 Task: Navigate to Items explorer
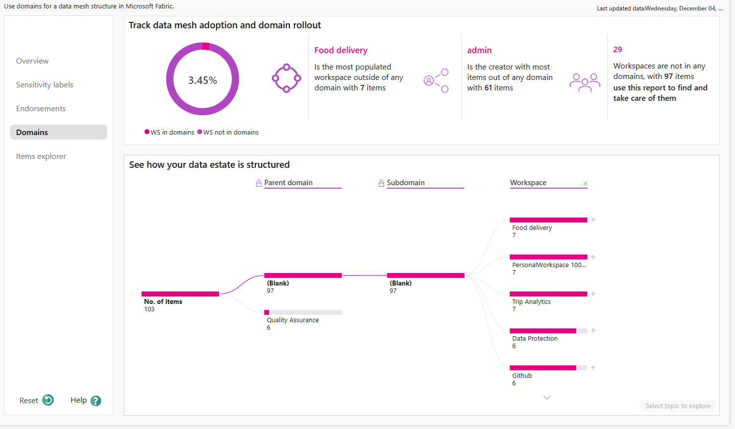(41, 156)
